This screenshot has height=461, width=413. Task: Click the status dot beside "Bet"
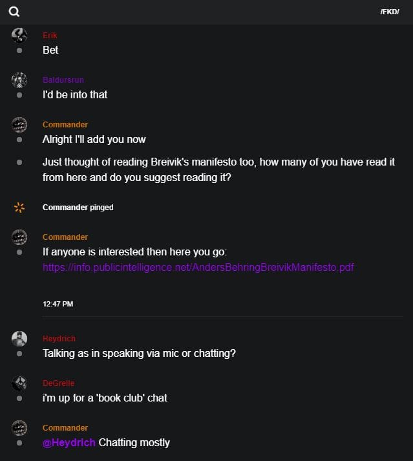pos(19,50)
